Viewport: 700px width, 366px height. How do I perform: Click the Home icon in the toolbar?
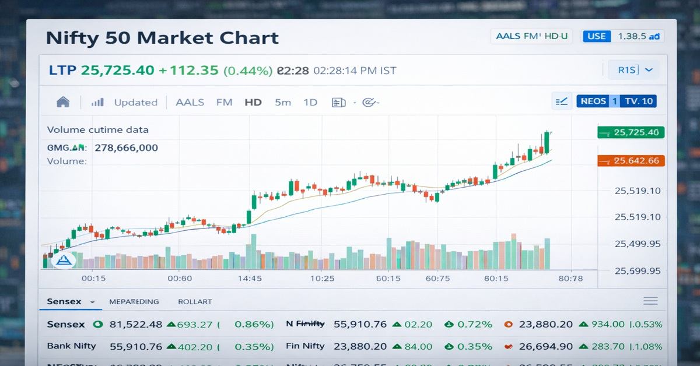tap(63, 102)
